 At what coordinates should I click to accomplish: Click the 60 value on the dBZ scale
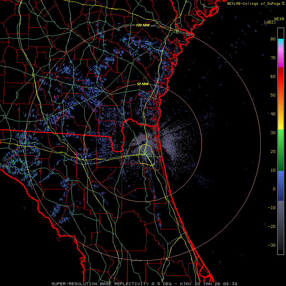coord(273,76)
